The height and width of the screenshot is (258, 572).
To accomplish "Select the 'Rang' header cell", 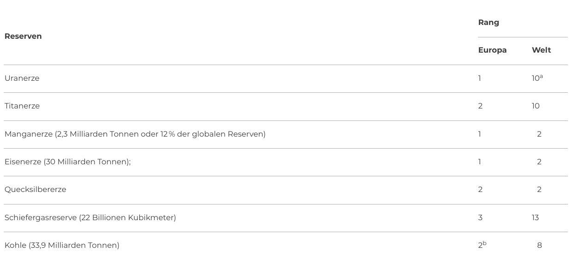I will click(489, 23).
